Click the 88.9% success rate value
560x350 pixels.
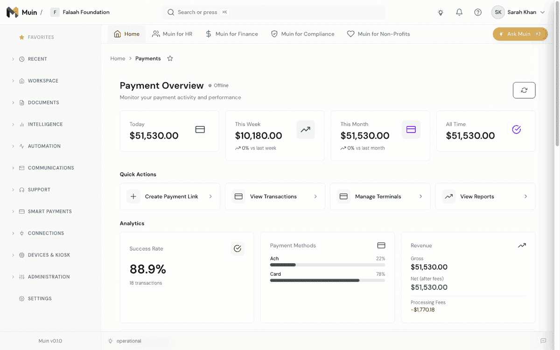click(147, 269)
